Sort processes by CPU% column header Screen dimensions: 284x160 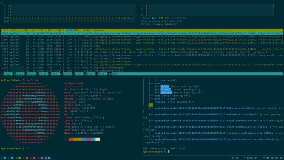pyautogui.click(x=69, y=30)
